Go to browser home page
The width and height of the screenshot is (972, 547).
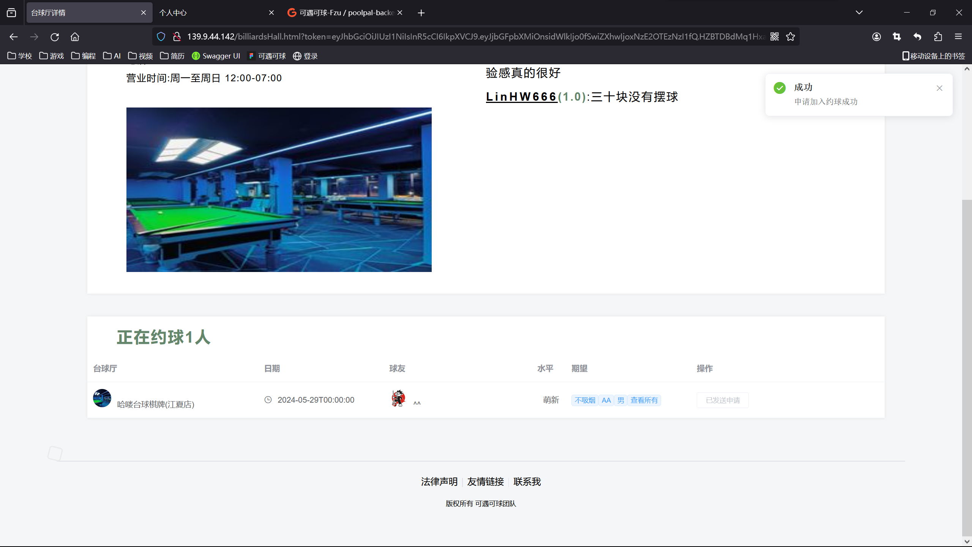coord(75,37)
